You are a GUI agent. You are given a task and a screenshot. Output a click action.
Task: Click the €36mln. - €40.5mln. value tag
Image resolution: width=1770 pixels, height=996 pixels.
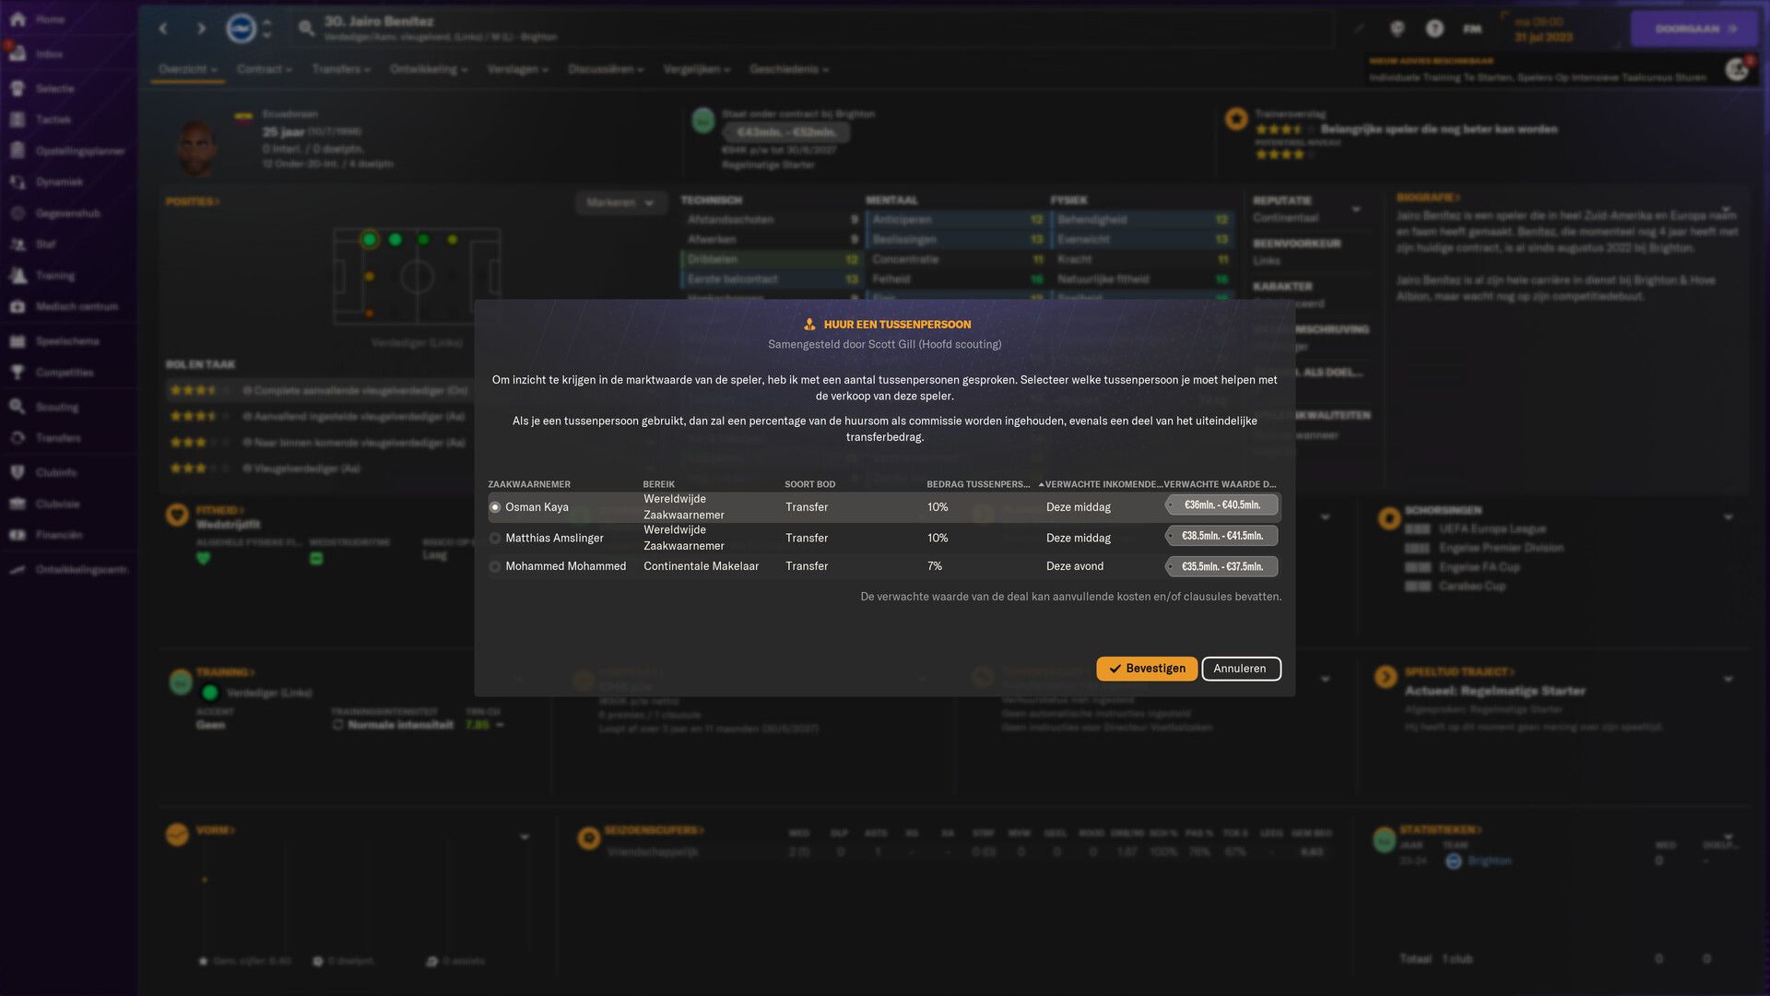point(1221,505)
